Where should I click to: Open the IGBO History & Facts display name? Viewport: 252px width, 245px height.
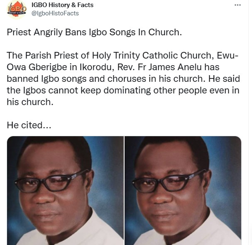click(x=62, y=5)
